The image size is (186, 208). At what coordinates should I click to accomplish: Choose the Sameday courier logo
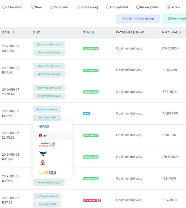[x=43, y=163]
